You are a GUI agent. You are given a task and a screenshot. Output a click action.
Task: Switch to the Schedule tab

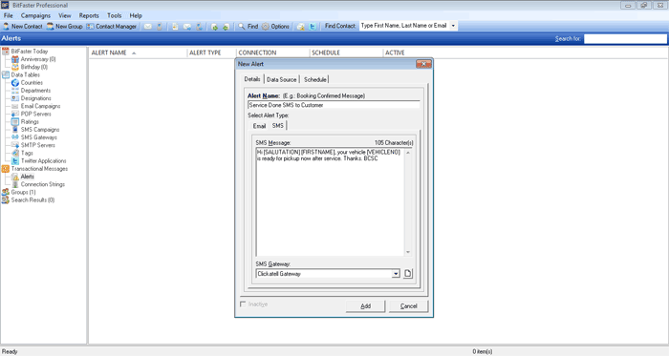(x=314, y=79)
